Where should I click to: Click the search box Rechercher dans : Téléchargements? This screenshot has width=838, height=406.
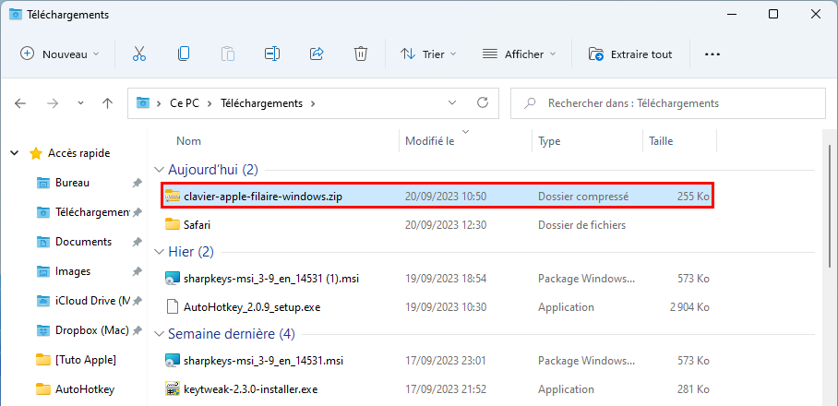tap(668, 103)
